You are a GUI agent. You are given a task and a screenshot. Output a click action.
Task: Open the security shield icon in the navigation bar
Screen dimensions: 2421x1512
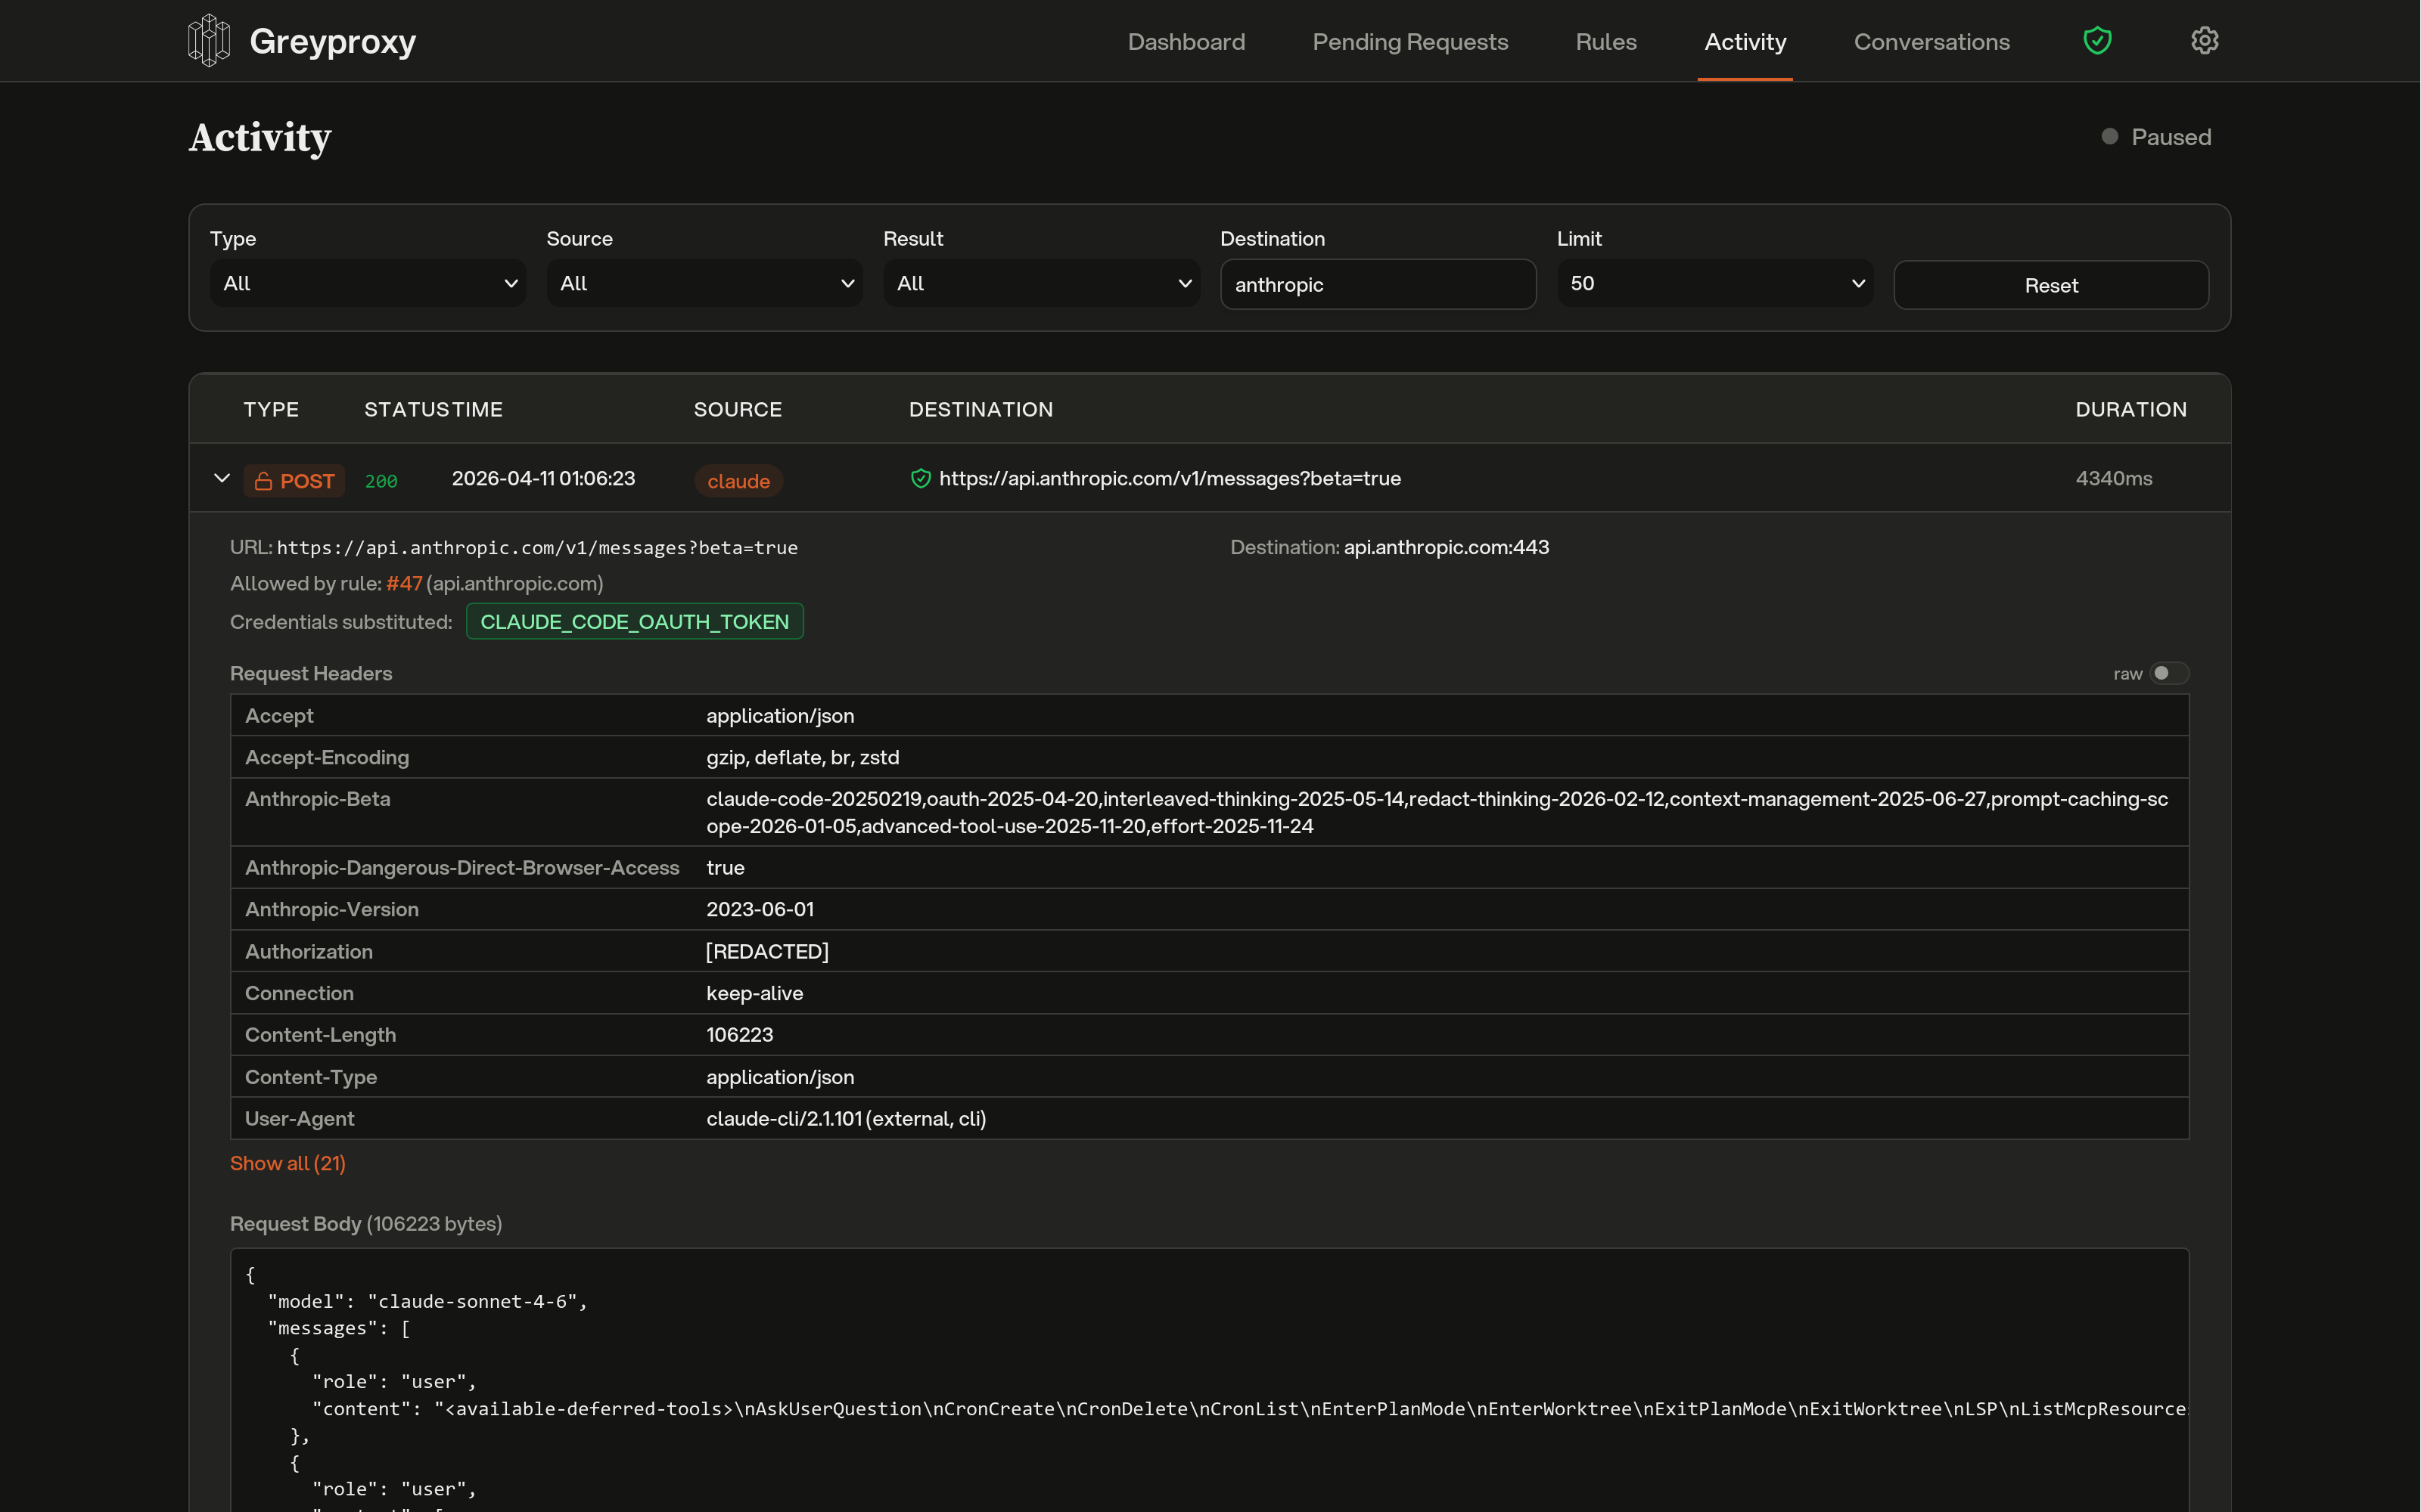coord(2098,40)
